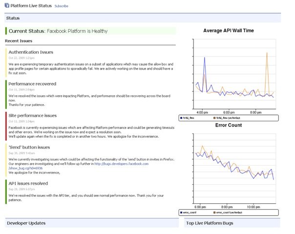The image size is (295, 234).
Task: Click the Facebook Platform logo icon
Action: 7,5
